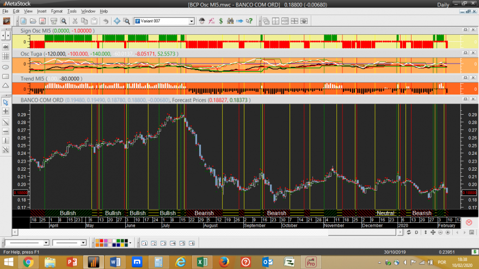Open the Variant 007 indicator dropdown
This screenshot has width=479, height=269.
pos(191,21)
